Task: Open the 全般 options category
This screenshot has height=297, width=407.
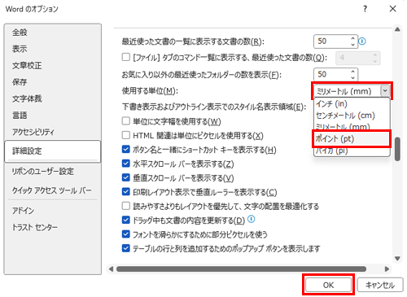Action: click(53, 33)
